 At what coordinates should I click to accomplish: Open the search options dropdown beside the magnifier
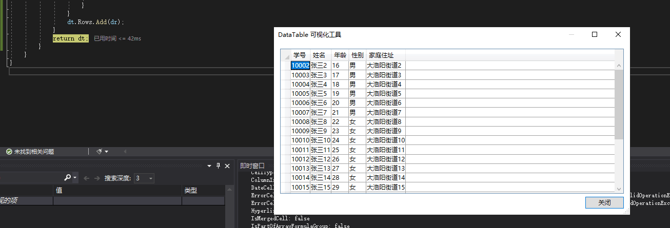pos(75,178)
